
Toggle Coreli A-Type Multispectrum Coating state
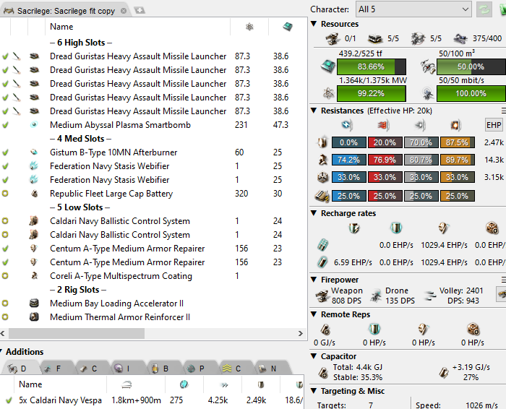click(5, 276)
